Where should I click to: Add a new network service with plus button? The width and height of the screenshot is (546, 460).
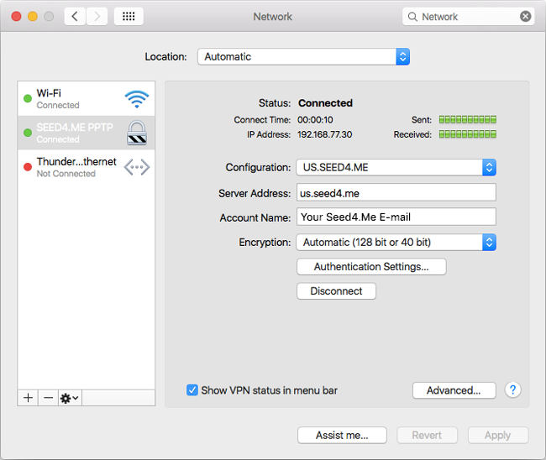29,398
